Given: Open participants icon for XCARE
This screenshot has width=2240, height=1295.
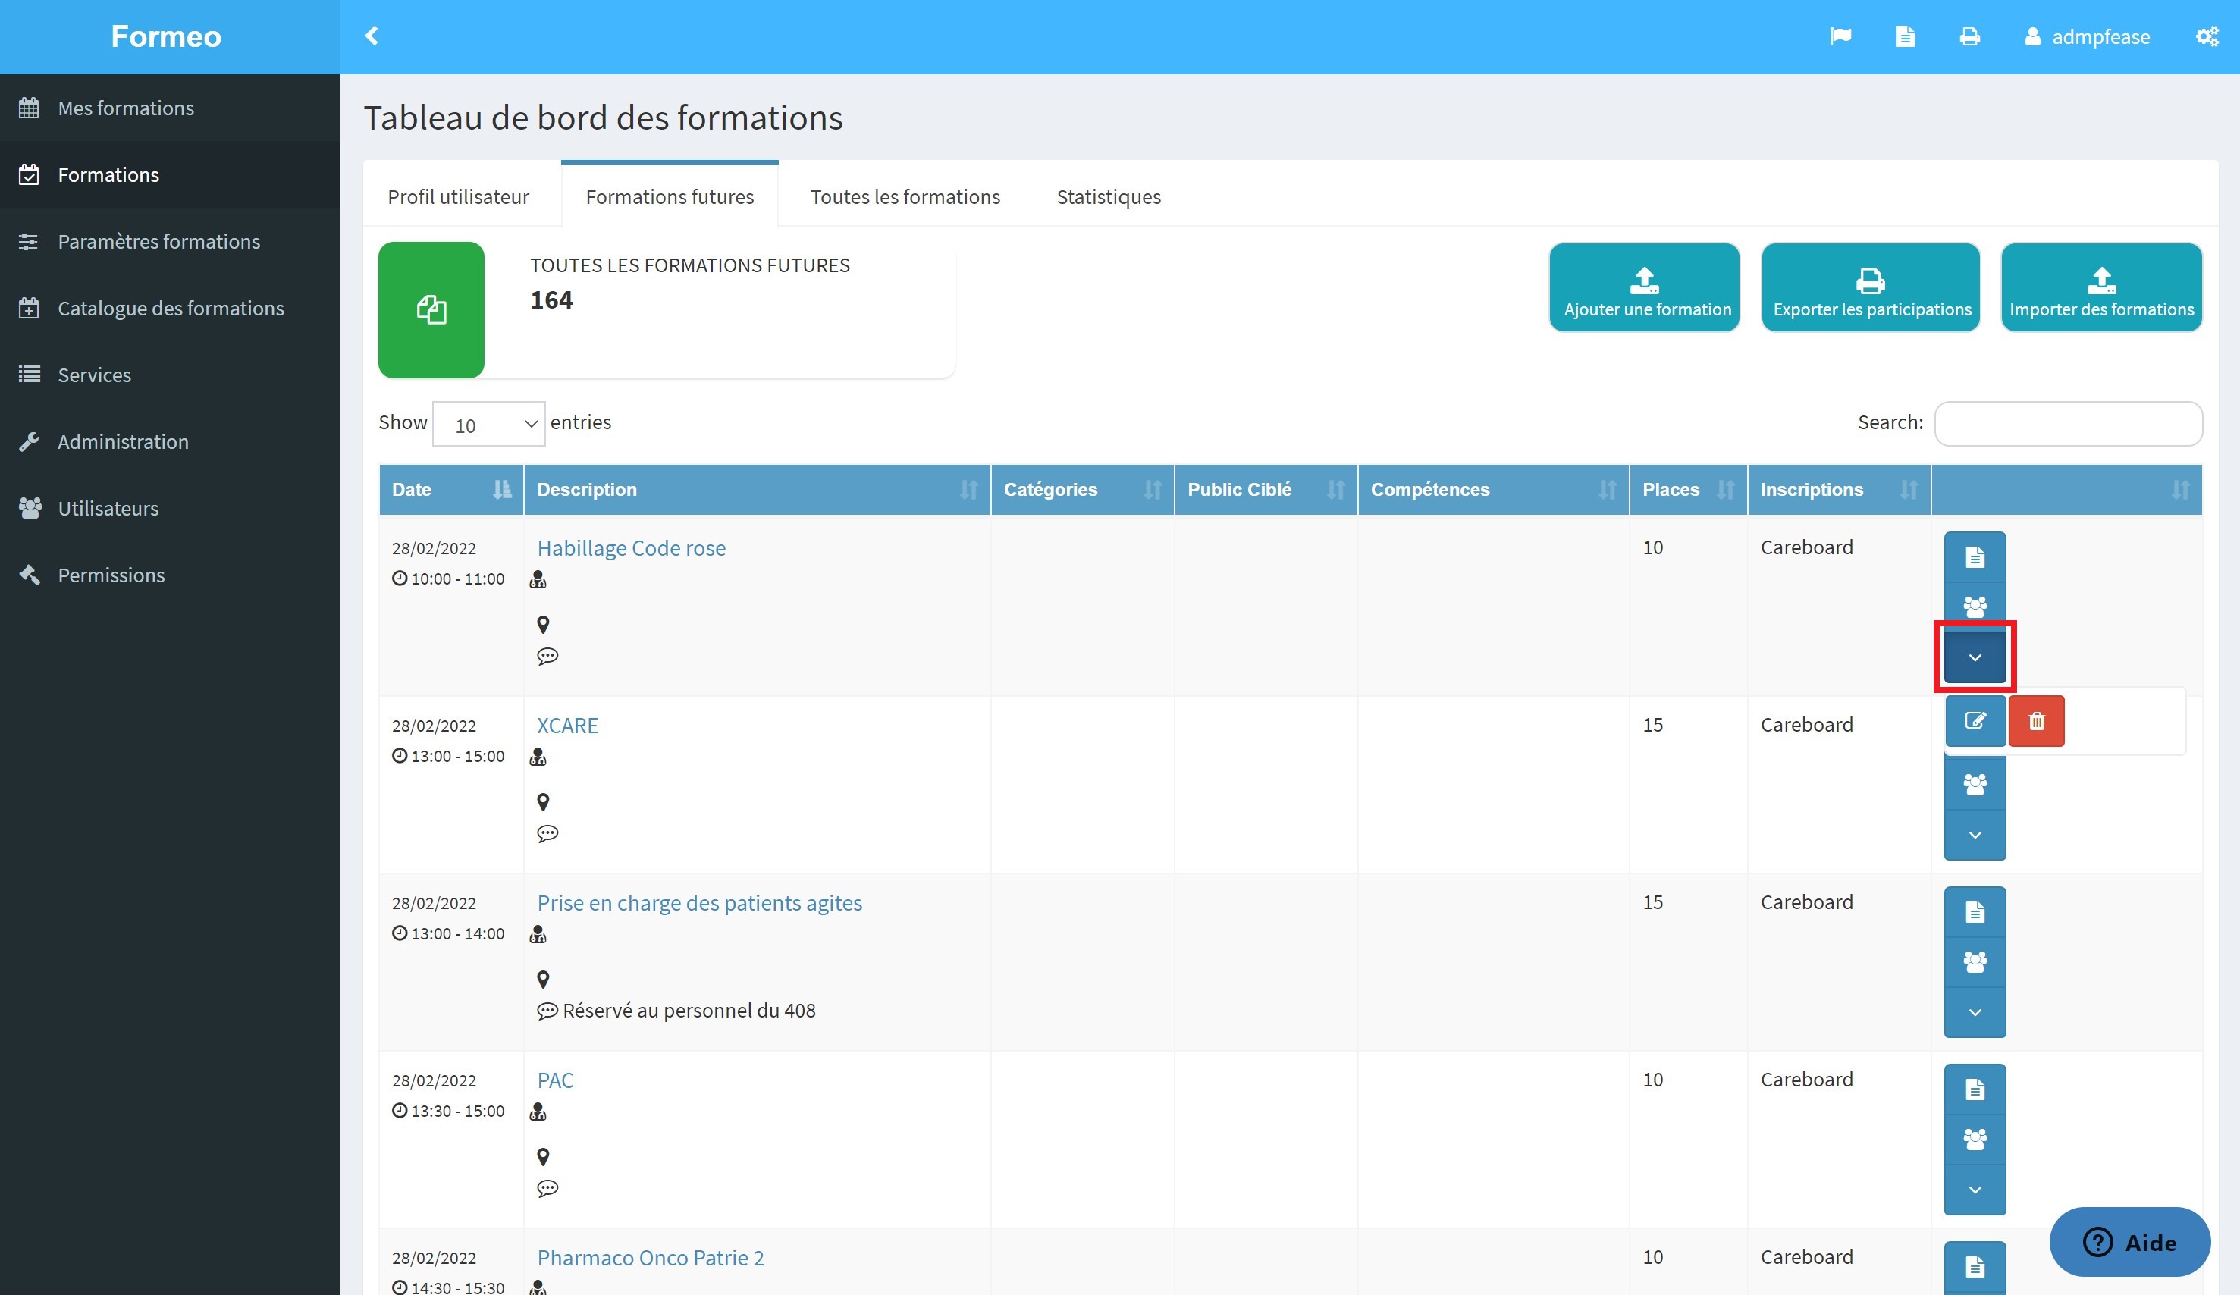Looking at the screenshot, I should click(1975, 784).
